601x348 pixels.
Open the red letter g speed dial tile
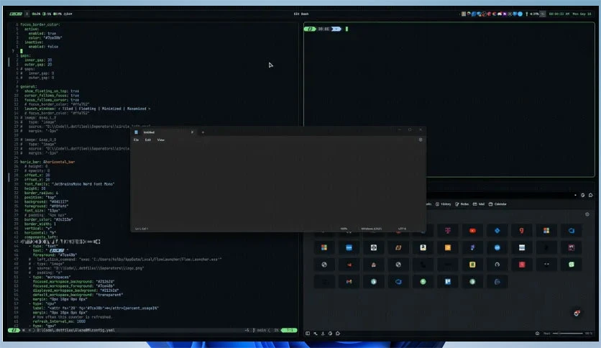pos(522,231)
